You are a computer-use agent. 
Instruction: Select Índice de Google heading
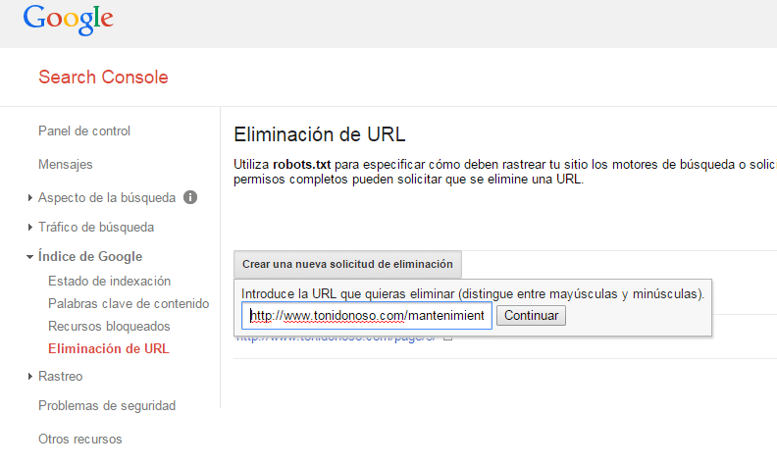[x=90, y=256]
